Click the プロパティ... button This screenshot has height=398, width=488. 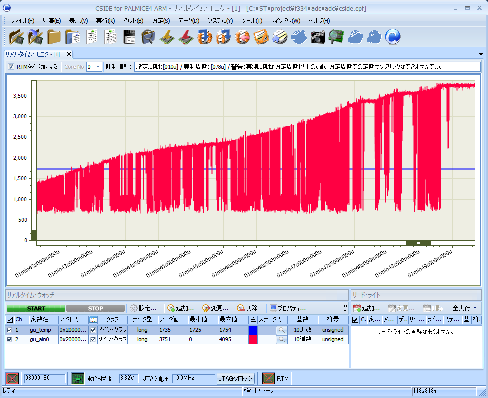(x=288, y=308)
